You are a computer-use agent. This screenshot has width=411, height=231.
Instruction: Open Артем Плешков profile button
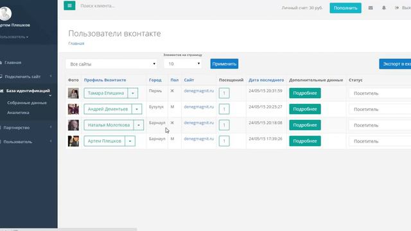[104, 141]
